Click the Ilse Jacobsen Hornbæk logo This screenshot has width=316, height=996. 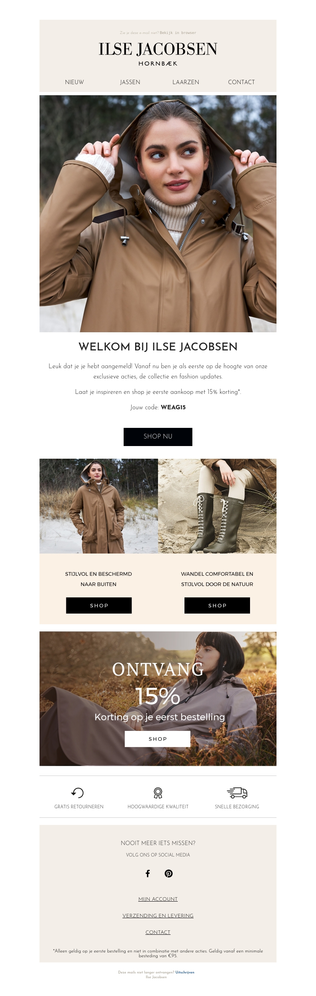pyautogui.click(x=158, y=54)
